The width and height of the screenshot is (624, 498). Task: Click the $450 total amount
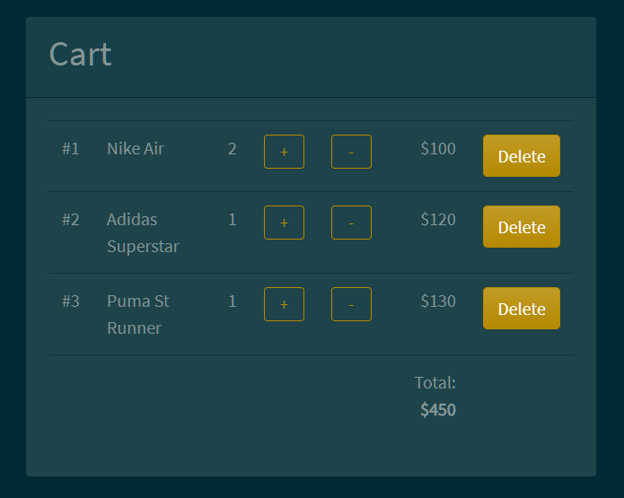pos(438,411)
